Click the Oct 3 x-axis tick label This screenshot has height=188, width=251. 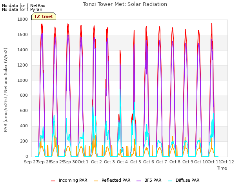(x=109, y=162)
